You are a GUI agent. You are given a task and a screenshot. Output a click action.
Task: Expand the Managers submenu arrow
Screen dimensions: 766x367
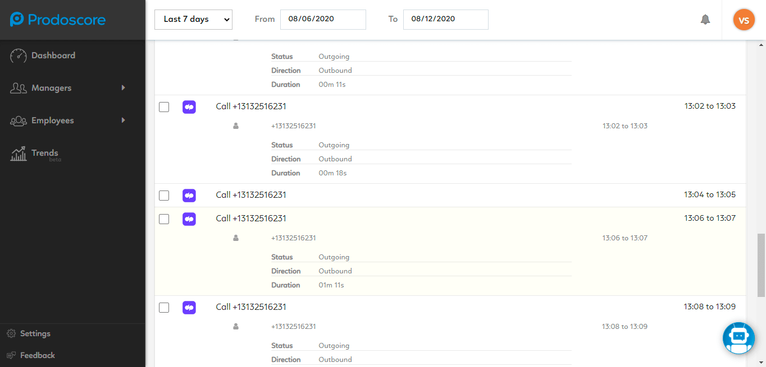123,88
